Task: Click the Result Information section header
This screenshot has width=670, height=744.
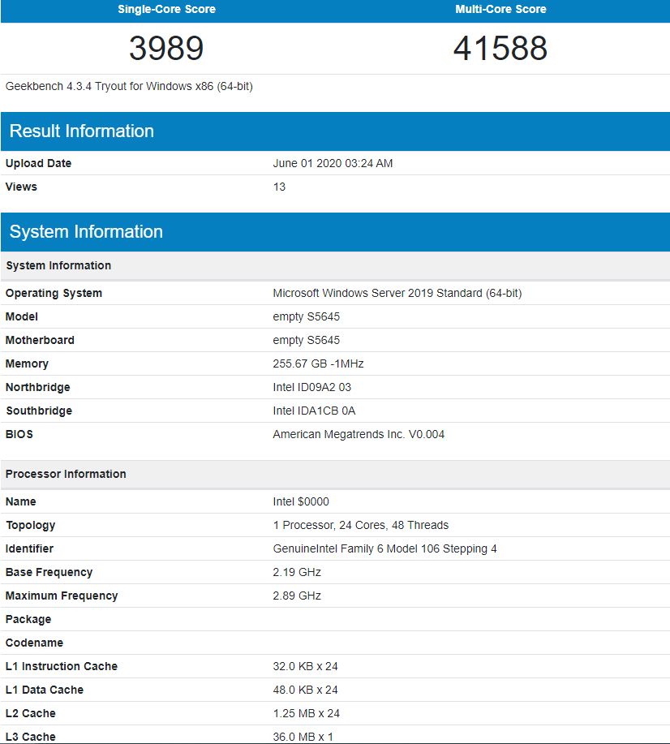Action: click(335, 131)
